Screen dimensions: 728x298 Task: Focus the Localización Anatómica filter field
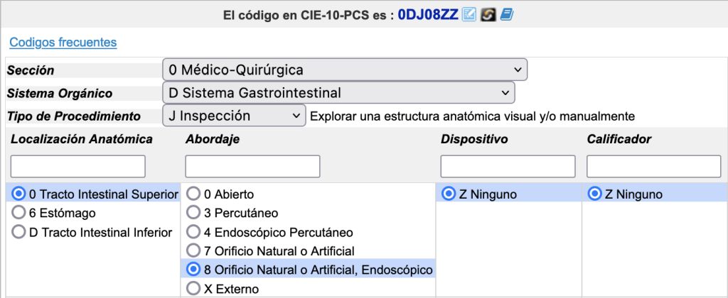(78, 166)
